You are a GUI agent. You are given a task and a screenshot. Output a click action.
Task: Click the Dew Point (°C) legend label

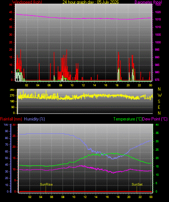[155, 119]
